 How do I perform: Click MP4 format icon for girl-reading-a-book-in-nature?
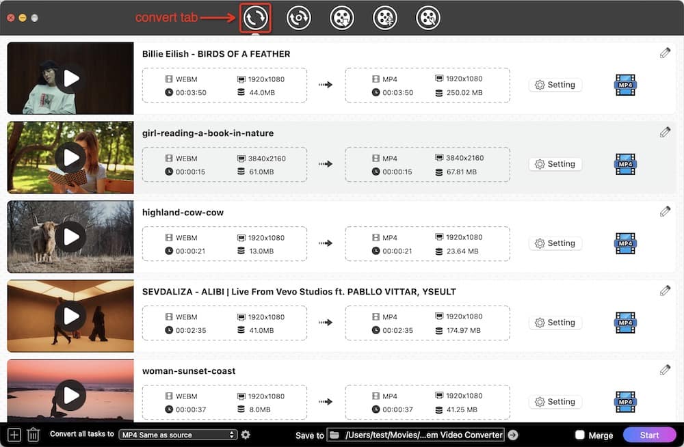pyautogui.click(x=625, y=164)
